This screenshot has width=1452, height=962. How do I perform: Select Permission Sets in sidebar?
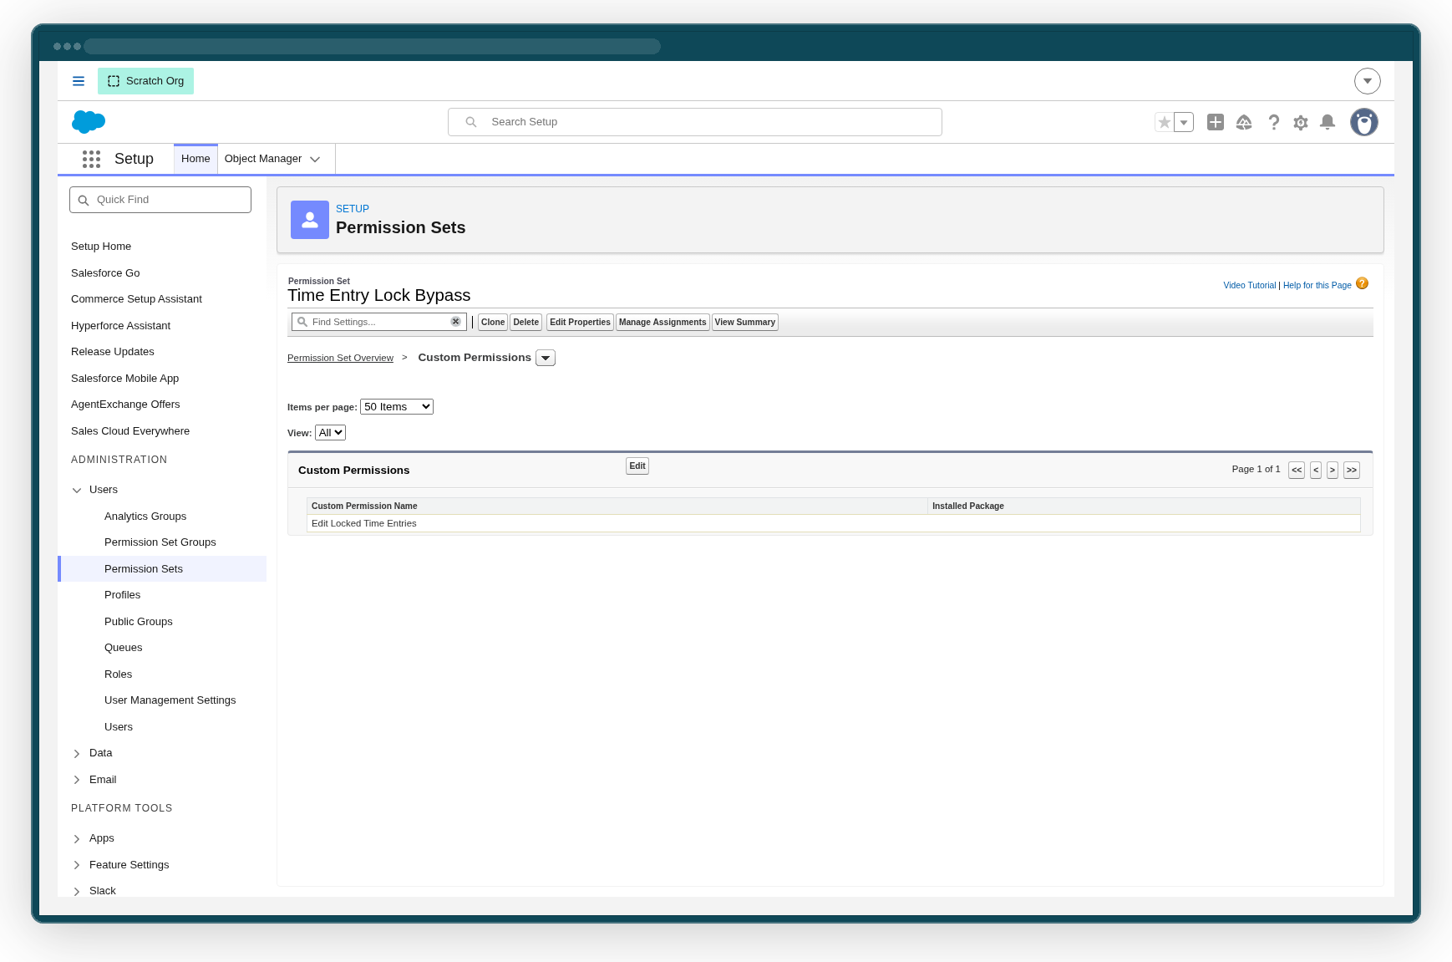[x=162, y=568]
